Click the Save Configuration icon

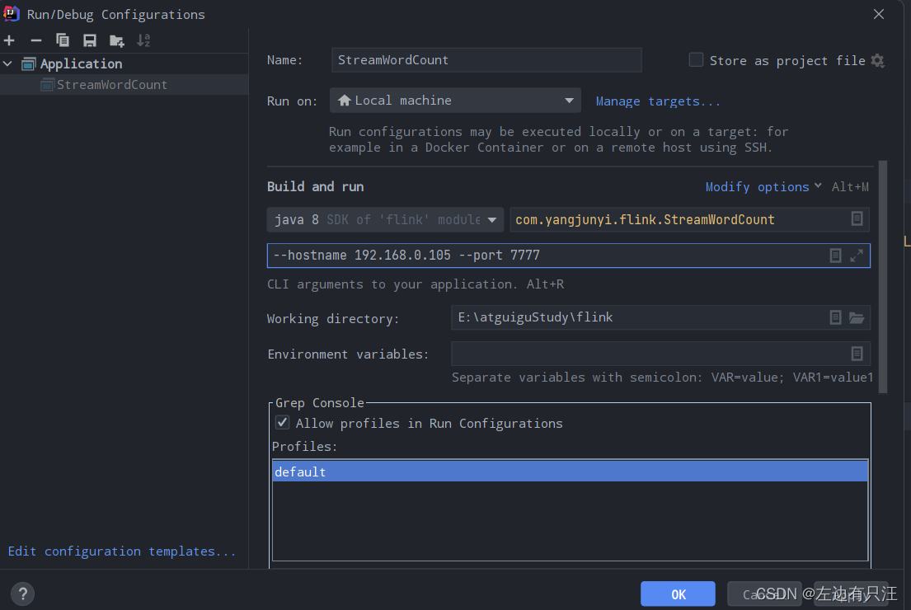(90, 40)
